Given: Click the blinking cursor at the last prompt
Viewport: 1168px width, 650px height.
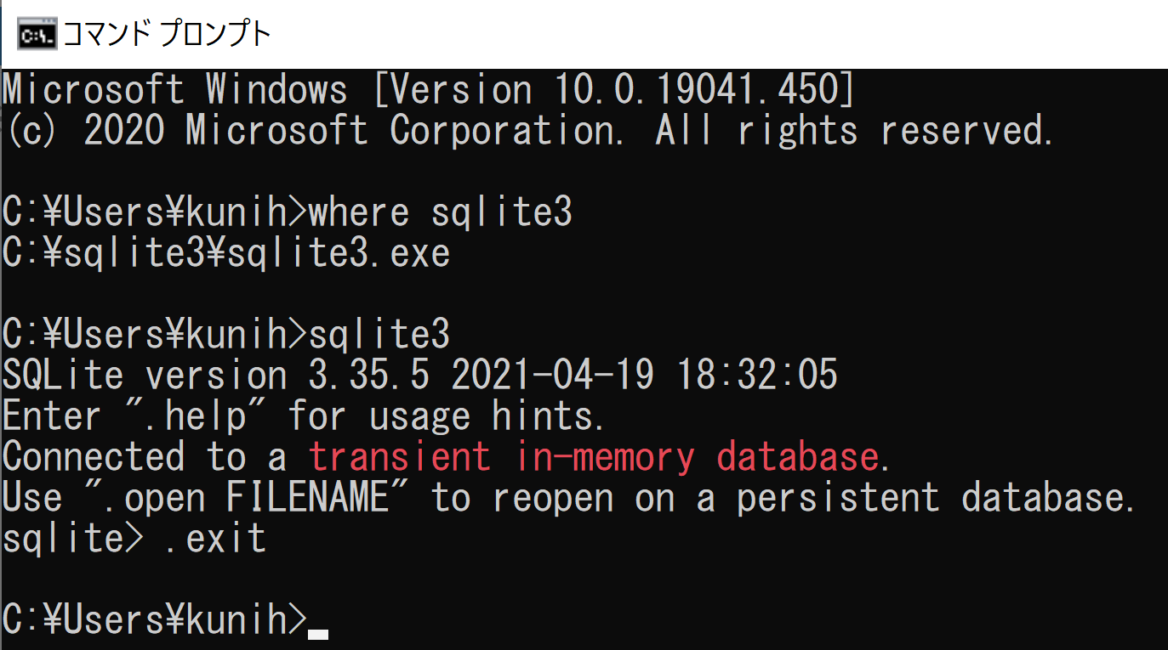Looking at the screenshot, I should pyautogui.click(x=318, y=634).
